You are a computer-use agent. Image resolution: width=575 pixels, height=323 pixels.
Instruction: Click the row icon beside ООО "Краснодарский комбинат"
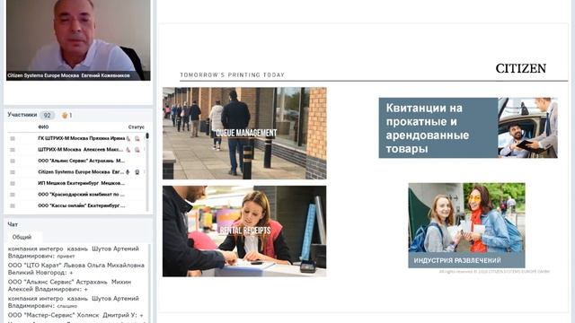(x=13, y=195)
